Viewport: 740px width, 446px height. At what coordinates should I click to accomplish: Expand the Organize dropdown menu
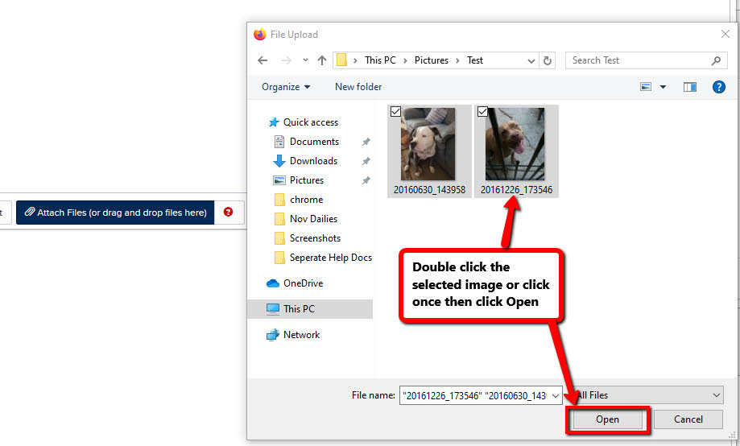tap(286, 87)
